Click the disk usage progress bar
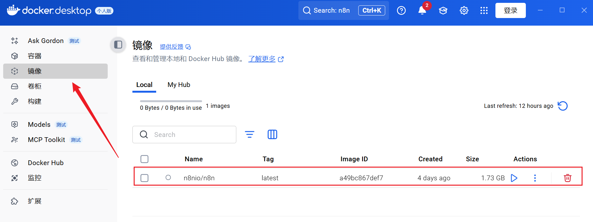Screen dimensions: 593x222 pyautogui.click(x=171, y=101)
